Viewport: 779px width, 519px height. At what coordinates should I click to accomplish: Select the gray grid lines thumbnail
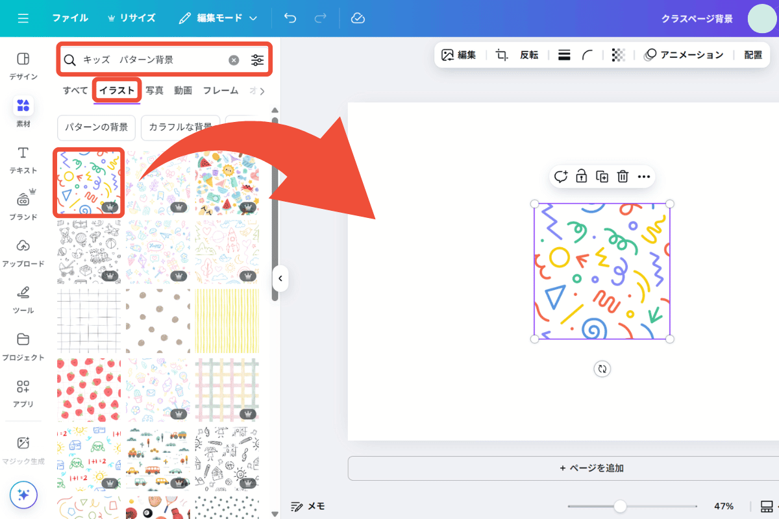click(89, 320)
